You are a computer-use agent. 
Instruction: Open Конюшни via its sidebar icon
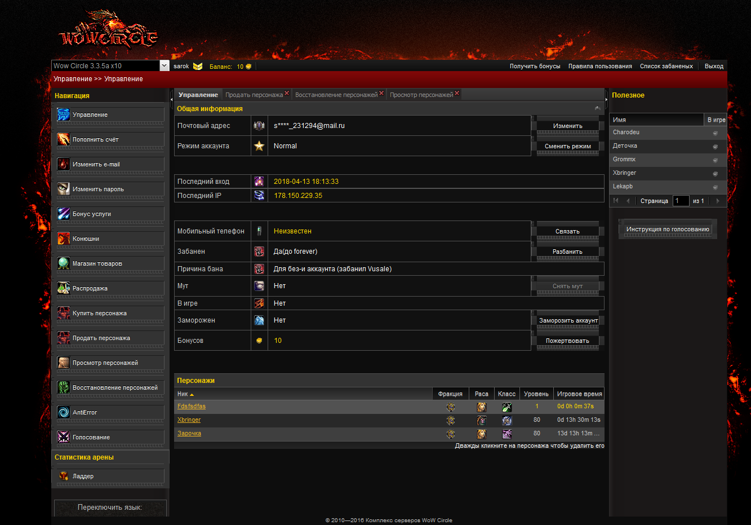tap(64, 239)
